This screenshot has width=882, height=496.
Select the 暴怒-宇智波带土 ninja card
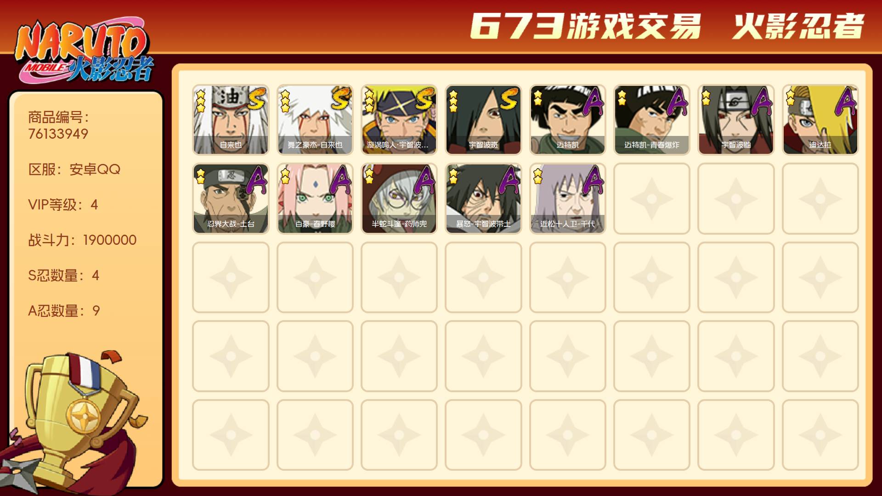click(x=483, y=198)
